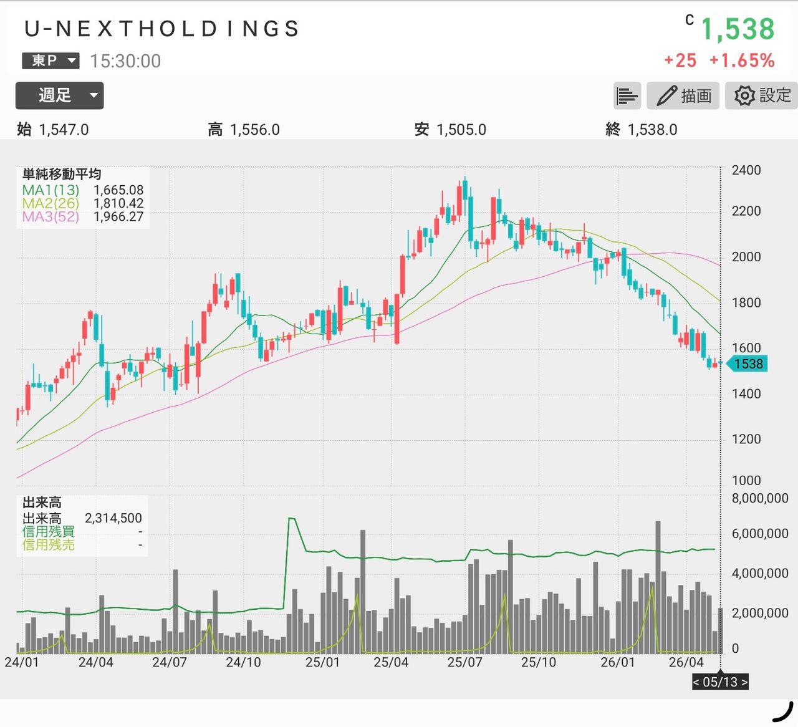Click the +25 price change value
Screen dimensions: 798x727
(680, 60)
